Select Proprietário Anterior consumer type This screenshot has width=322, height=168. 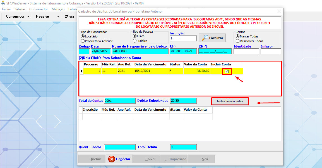(x=83, y=41)
